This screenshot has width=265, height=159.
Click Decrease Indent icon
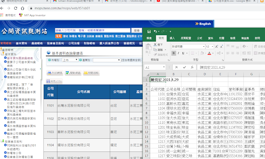click(x=244, y=53)
